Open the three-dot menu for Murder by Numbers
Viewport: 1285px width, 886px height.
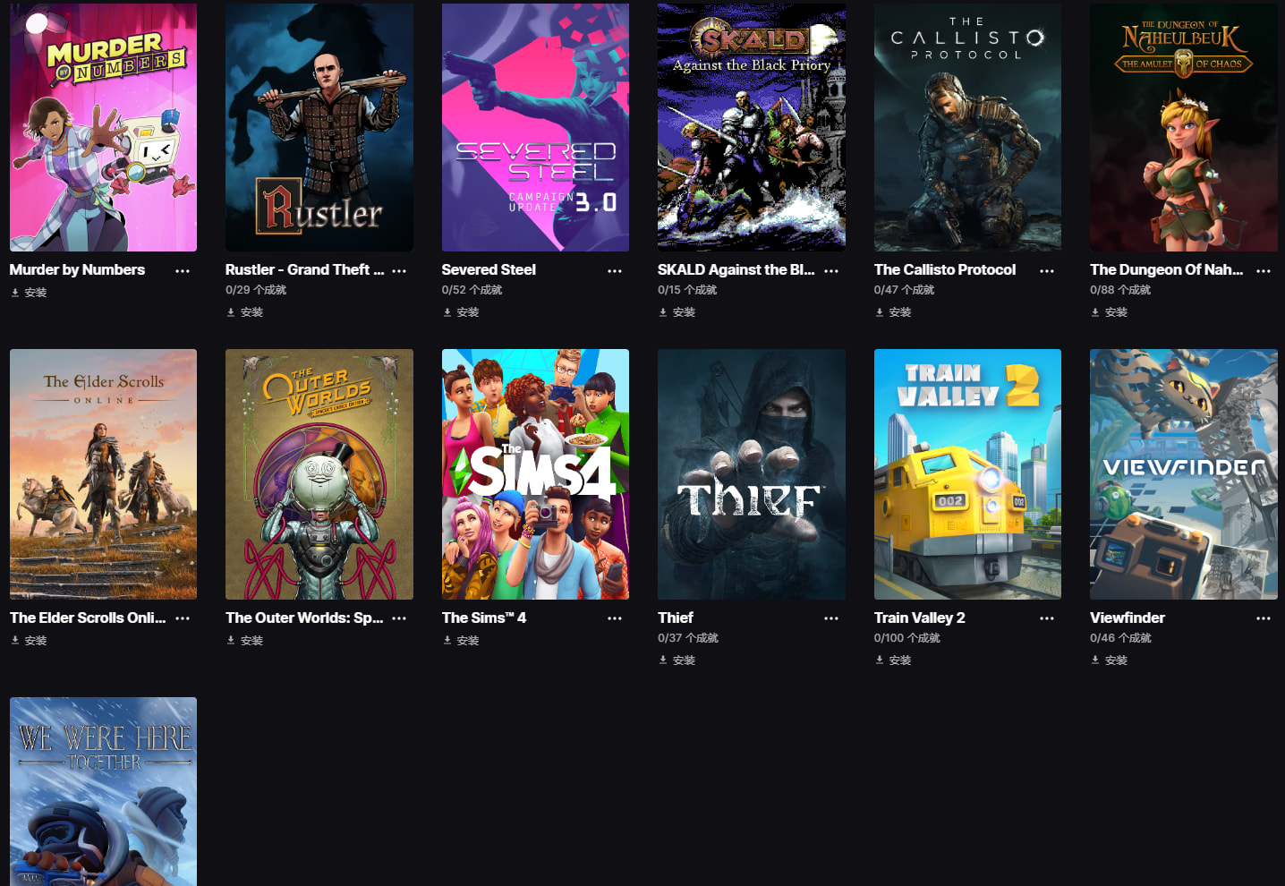click(x=183, y=270)
